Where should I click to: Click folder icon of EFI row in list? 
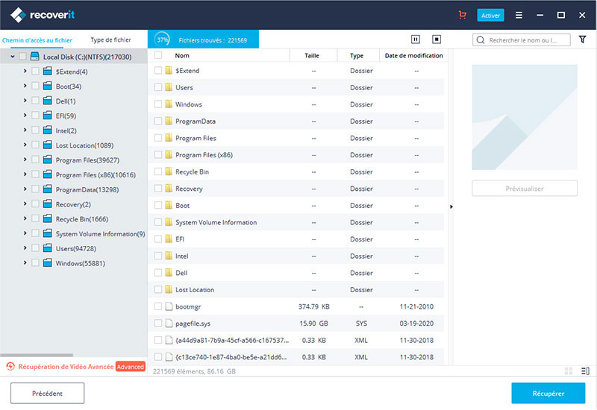click(x=169, y=239)
